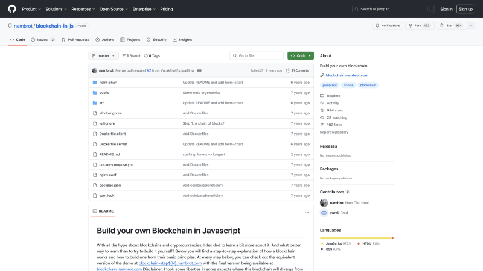Expand the Enterprise menu

coord(144,9)
